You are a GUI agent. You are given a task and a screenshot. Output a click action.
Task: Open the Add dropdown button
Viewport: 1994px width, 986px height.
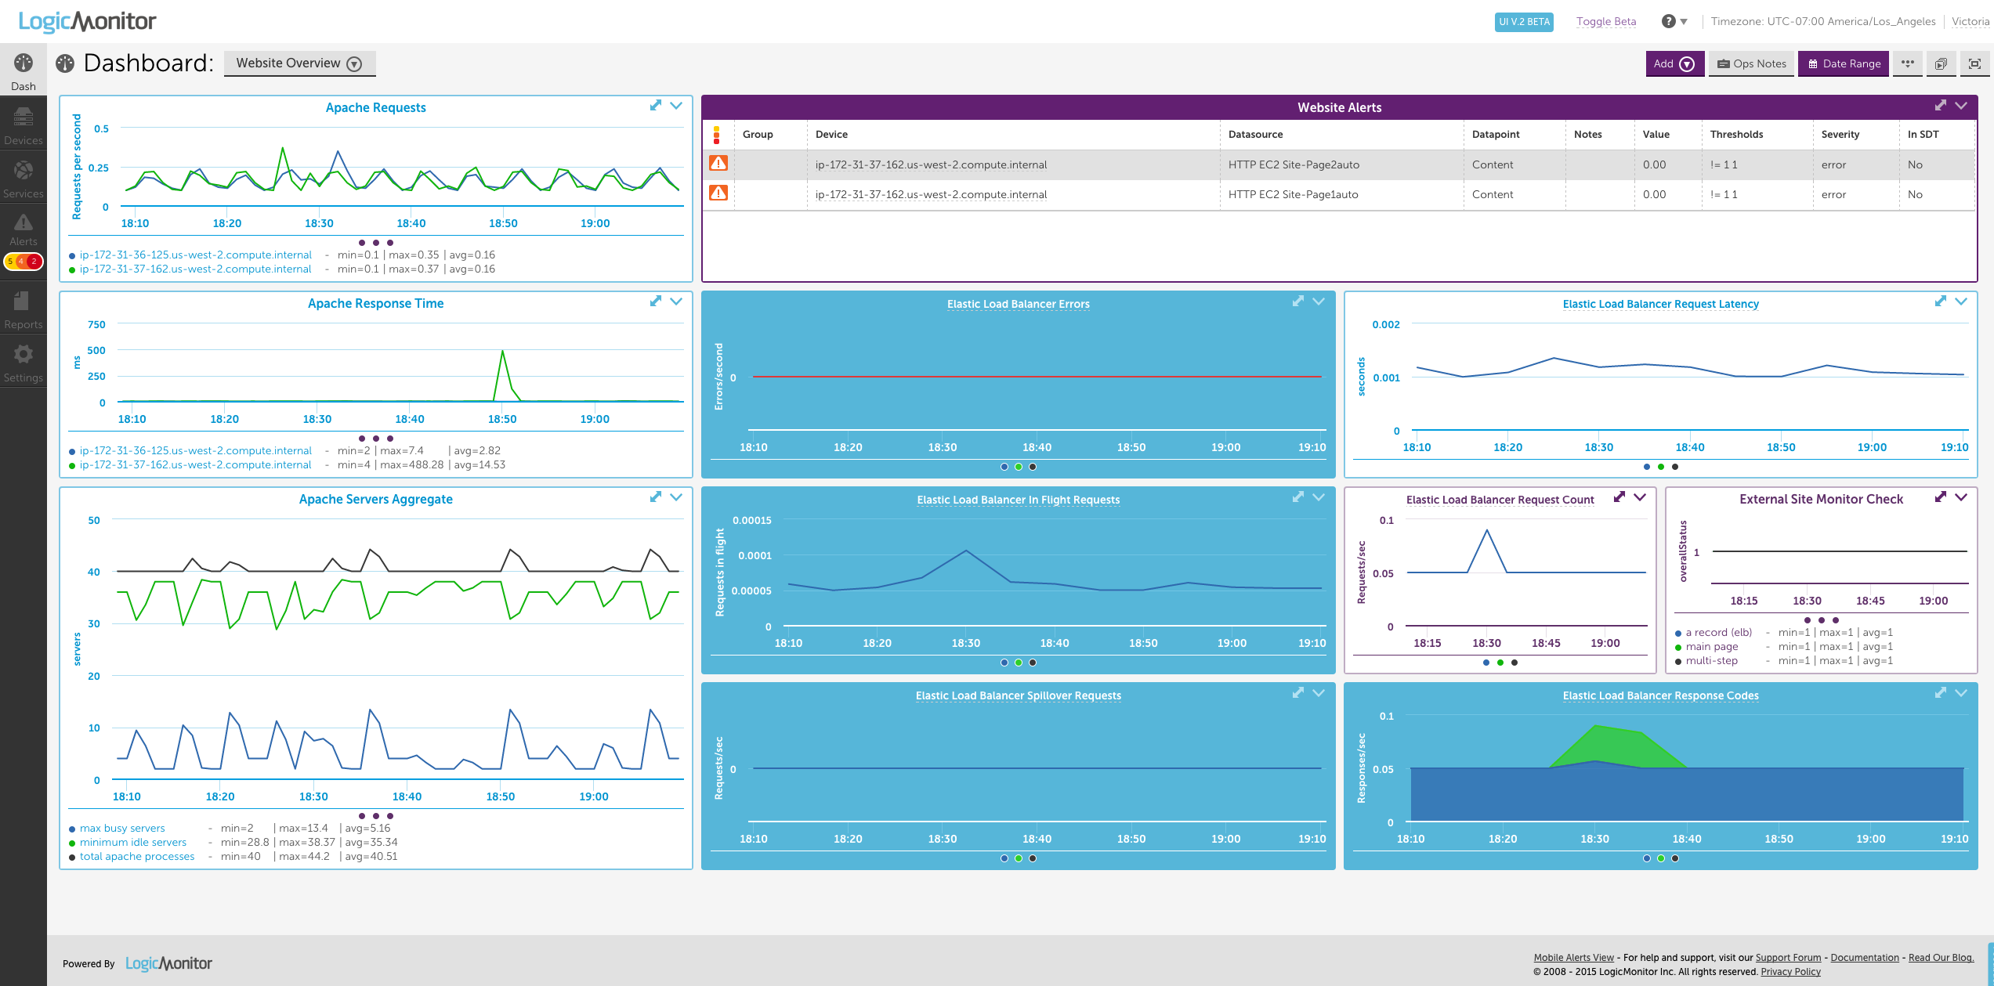click(x=1674, y=63)
